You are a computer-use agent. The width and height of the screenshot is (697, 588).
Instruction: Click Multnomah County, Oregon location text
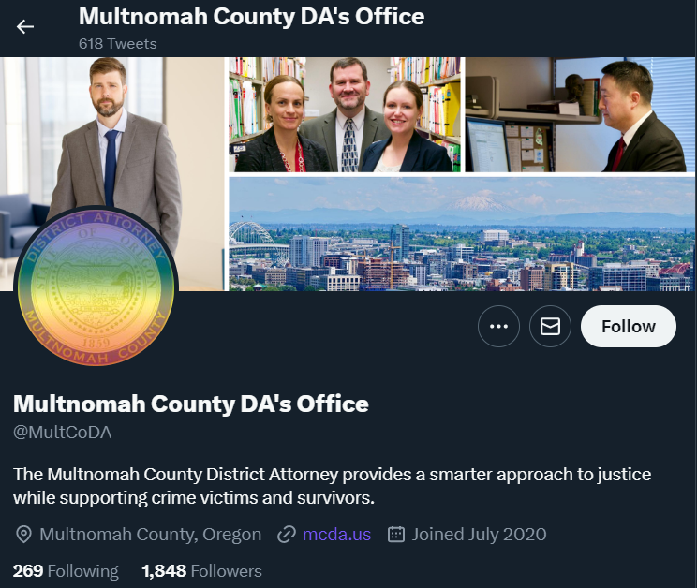150,535
